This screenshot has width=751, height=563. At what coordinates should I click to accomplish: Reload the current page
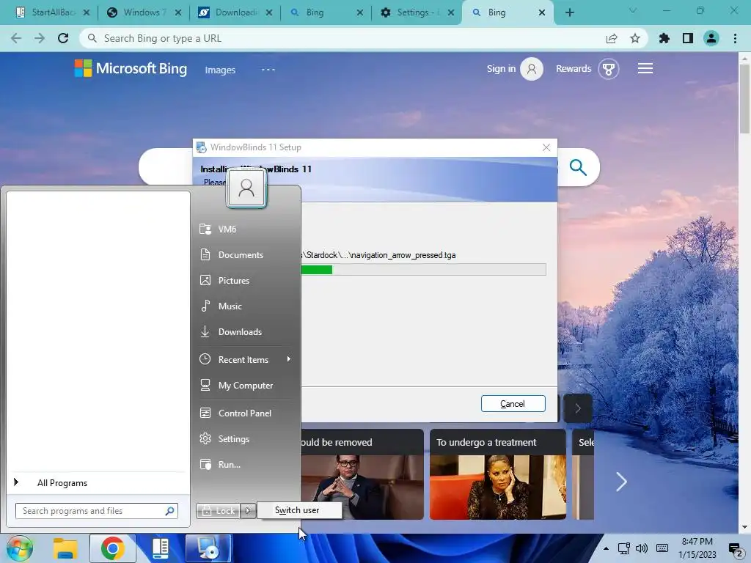63,38
